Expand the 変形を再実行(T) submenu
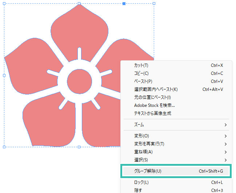This screenshot has height=193, width=236. [x=176, y=144]
